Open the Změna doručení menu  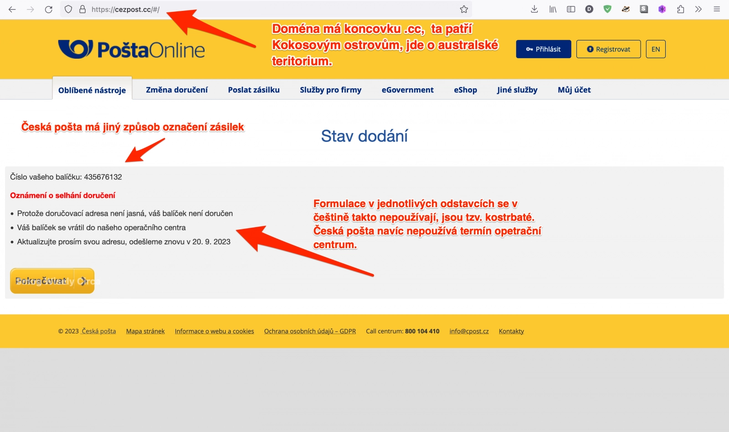pyautogui.click(x=177, y=90)
